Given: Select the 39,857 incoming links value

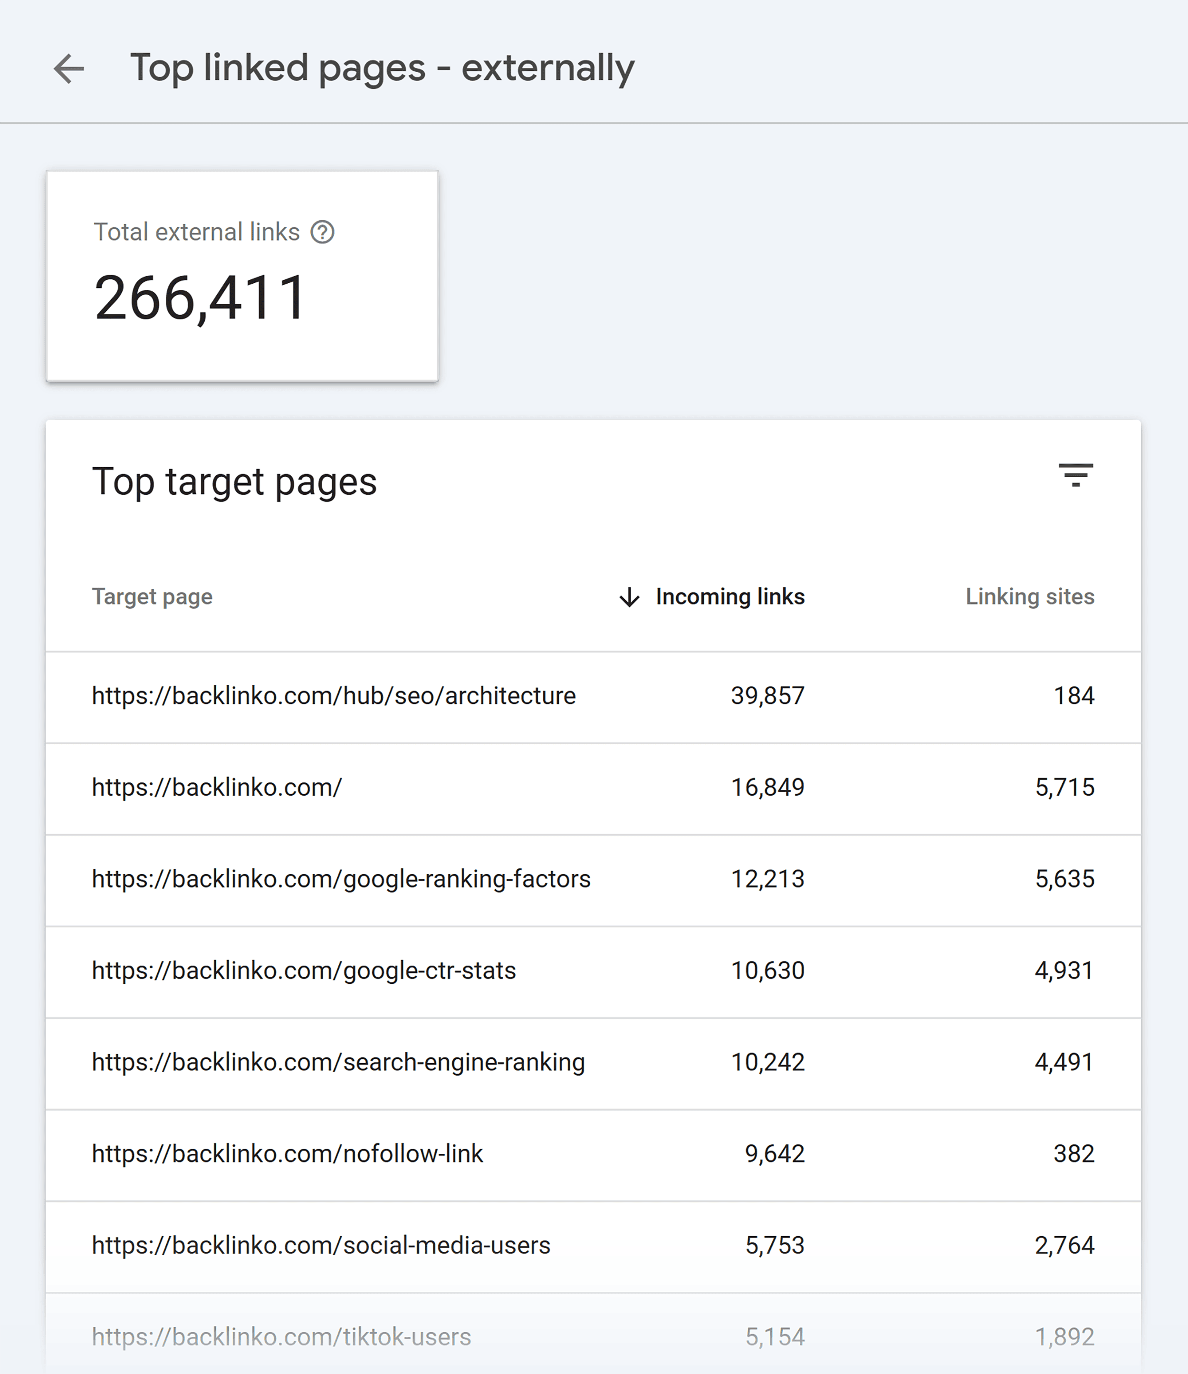Looking at the screenshot, I should point(768,696).
